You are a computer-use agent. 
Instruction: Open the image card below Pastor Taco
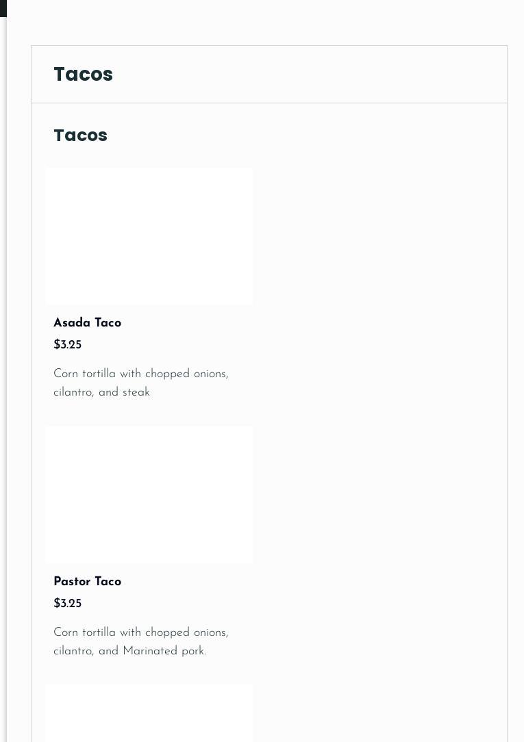[149, 713]
